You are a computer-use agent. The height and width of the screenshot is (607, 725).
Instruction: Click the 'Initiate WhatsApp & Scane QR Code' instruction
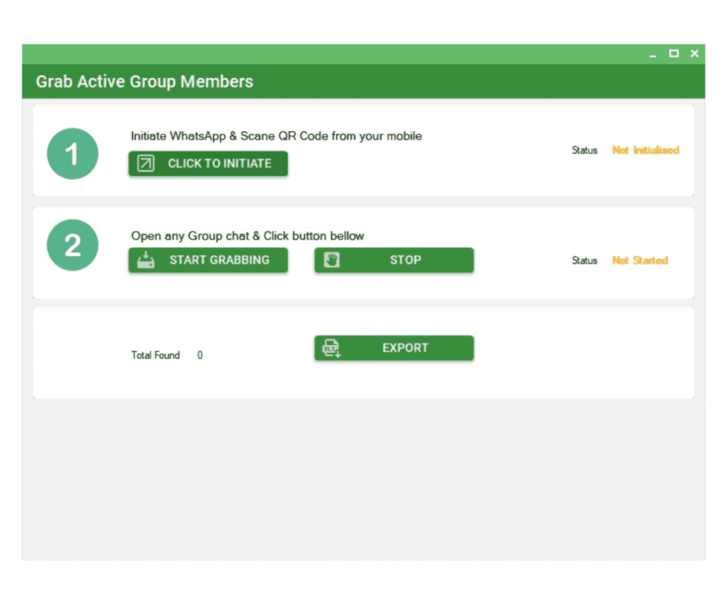click(x=276, y=136)
